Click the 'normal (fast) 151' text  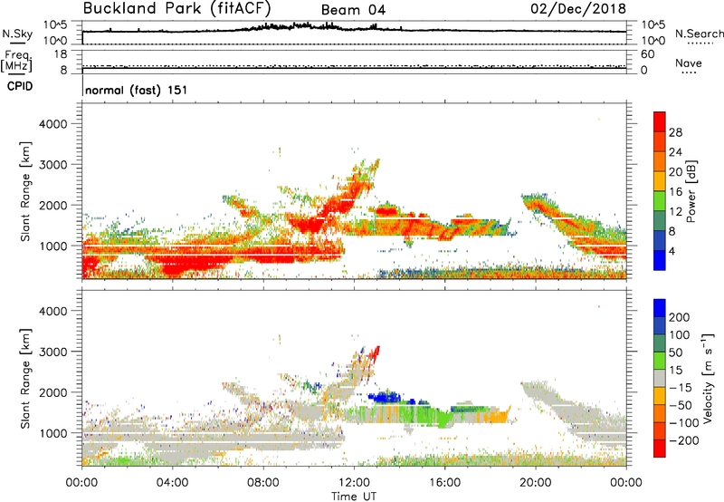coord(137,90)
